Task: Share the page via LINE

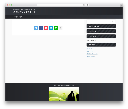Action: 56,28
